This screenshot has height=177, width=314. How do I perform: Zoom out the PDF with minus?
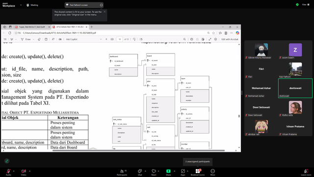pos(101,39)
